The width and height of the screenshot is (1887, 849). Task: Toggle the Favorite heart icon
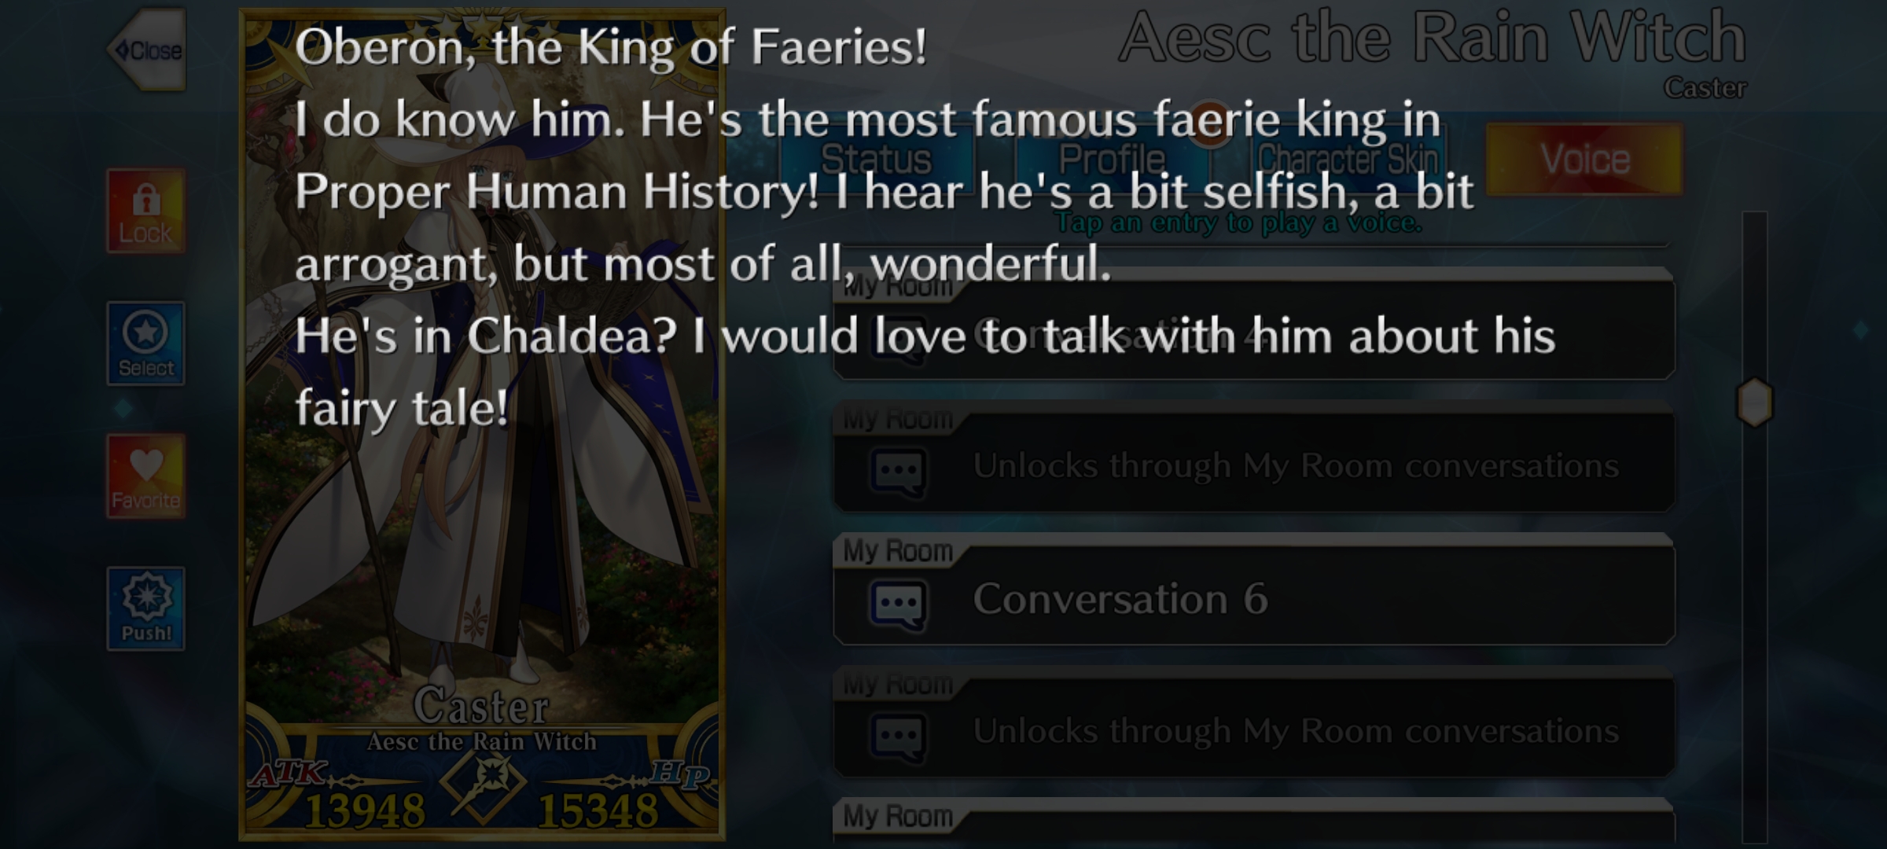pyautogui.click(x=146, y=476)
